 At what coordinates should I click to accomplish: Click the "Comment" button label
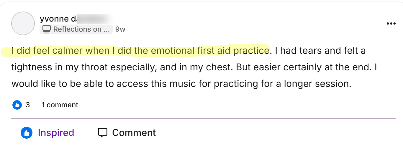point(134,133)
